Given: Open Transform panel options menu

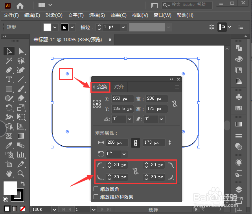Looking at the screenshot, I should click(x=177, y=87).
